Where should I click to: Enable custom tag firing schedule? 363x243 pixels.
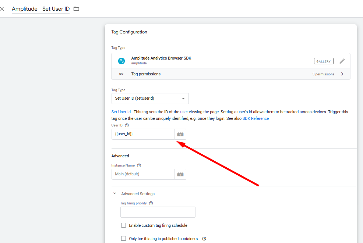point(124,225)
